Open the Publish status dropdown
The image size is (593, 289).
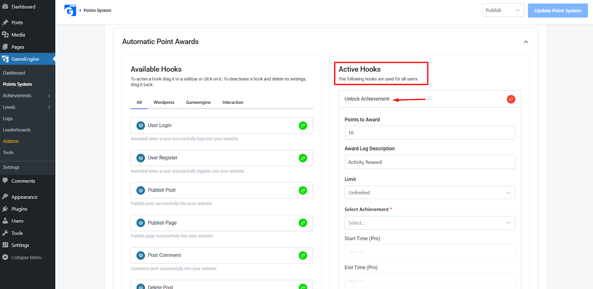(x=503, y=10)
